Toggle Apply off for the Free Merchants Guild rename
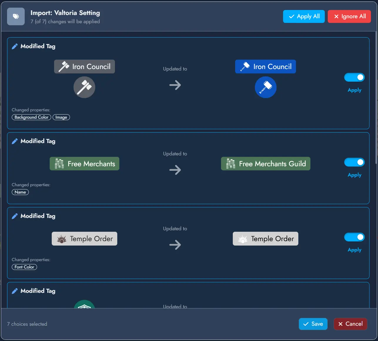Image resolution: width=378 pixels, height=341 pixels. click(354, 162)
